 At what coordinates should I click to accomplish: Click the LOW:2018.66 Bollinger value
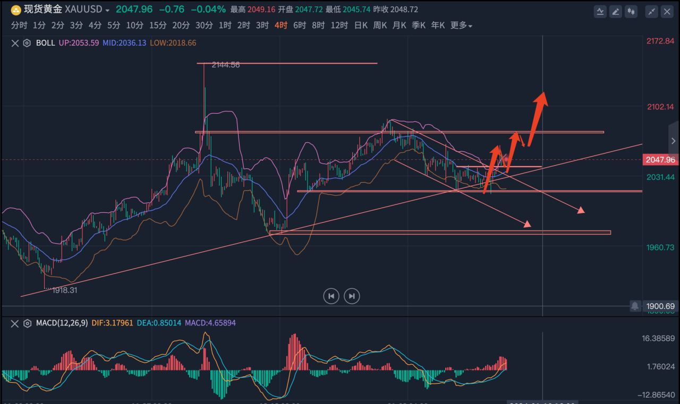click(173, 43)
